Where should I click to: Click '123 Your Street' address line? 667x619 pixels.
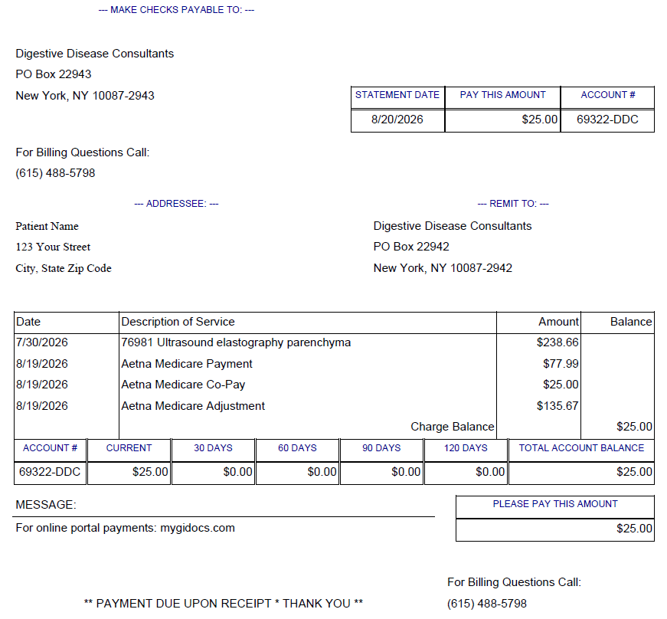click(53, 247)
